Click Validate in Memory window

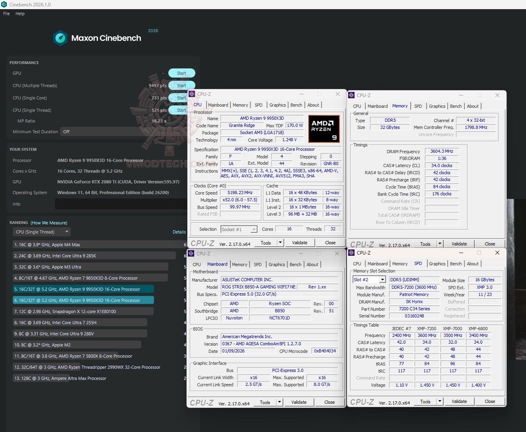tap(459, 244)
